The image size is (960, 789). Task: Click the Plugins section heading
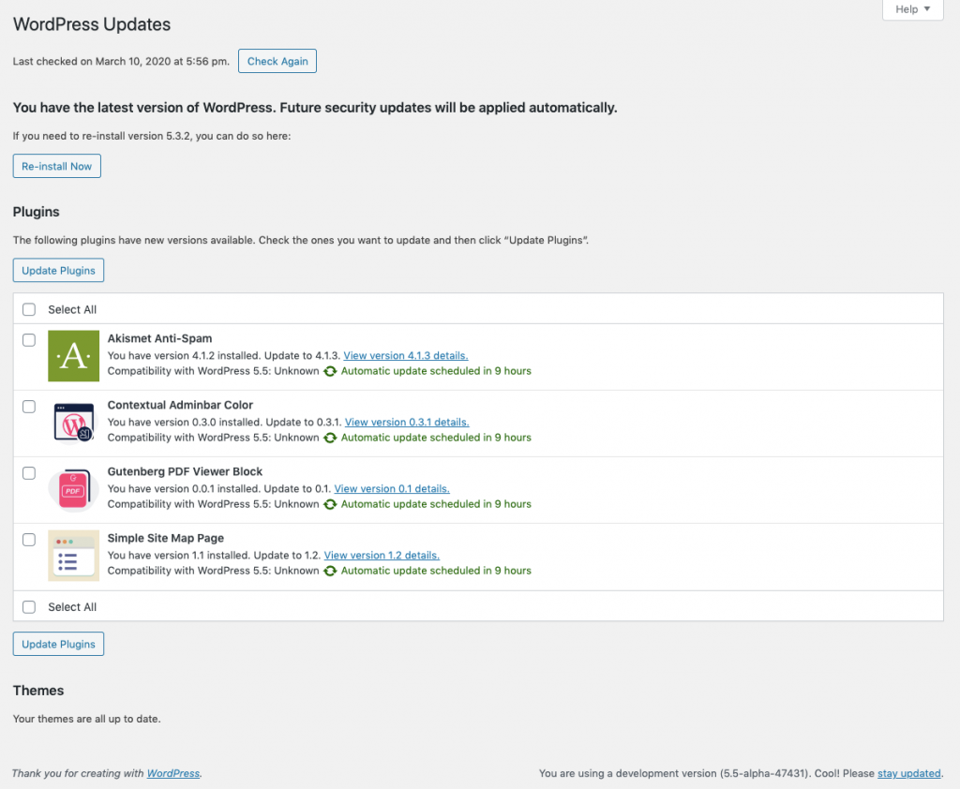[x=37, y=212]
